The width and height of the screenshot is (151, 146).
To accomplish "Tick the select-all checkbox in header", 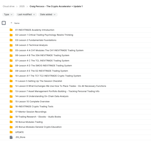I will [x=4, y=23].
